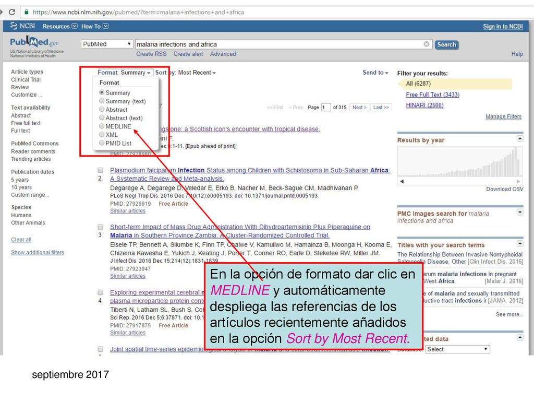Choose the Abstract format radio button
This screenshot has width=534, height=401.
coord(102,109)
